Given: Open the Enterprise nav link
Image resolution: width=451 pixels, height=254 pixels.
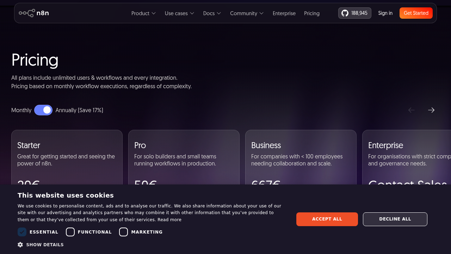Looking at the screenshot, I should [284, 13].
